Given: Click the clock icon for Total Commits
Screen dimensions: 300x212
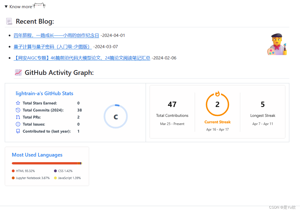Looking at the screenshot, I should click(18, 110).
